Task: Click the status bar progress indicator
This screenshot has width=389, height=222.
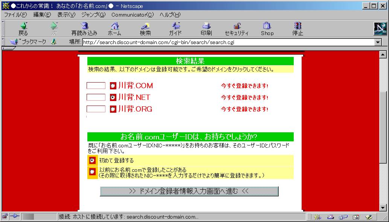Action: (x=39, y=217)
